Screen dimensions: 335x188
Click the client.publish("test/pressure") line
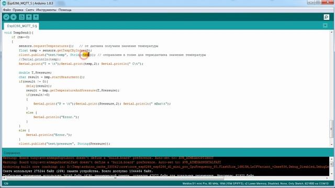(64, 144)
